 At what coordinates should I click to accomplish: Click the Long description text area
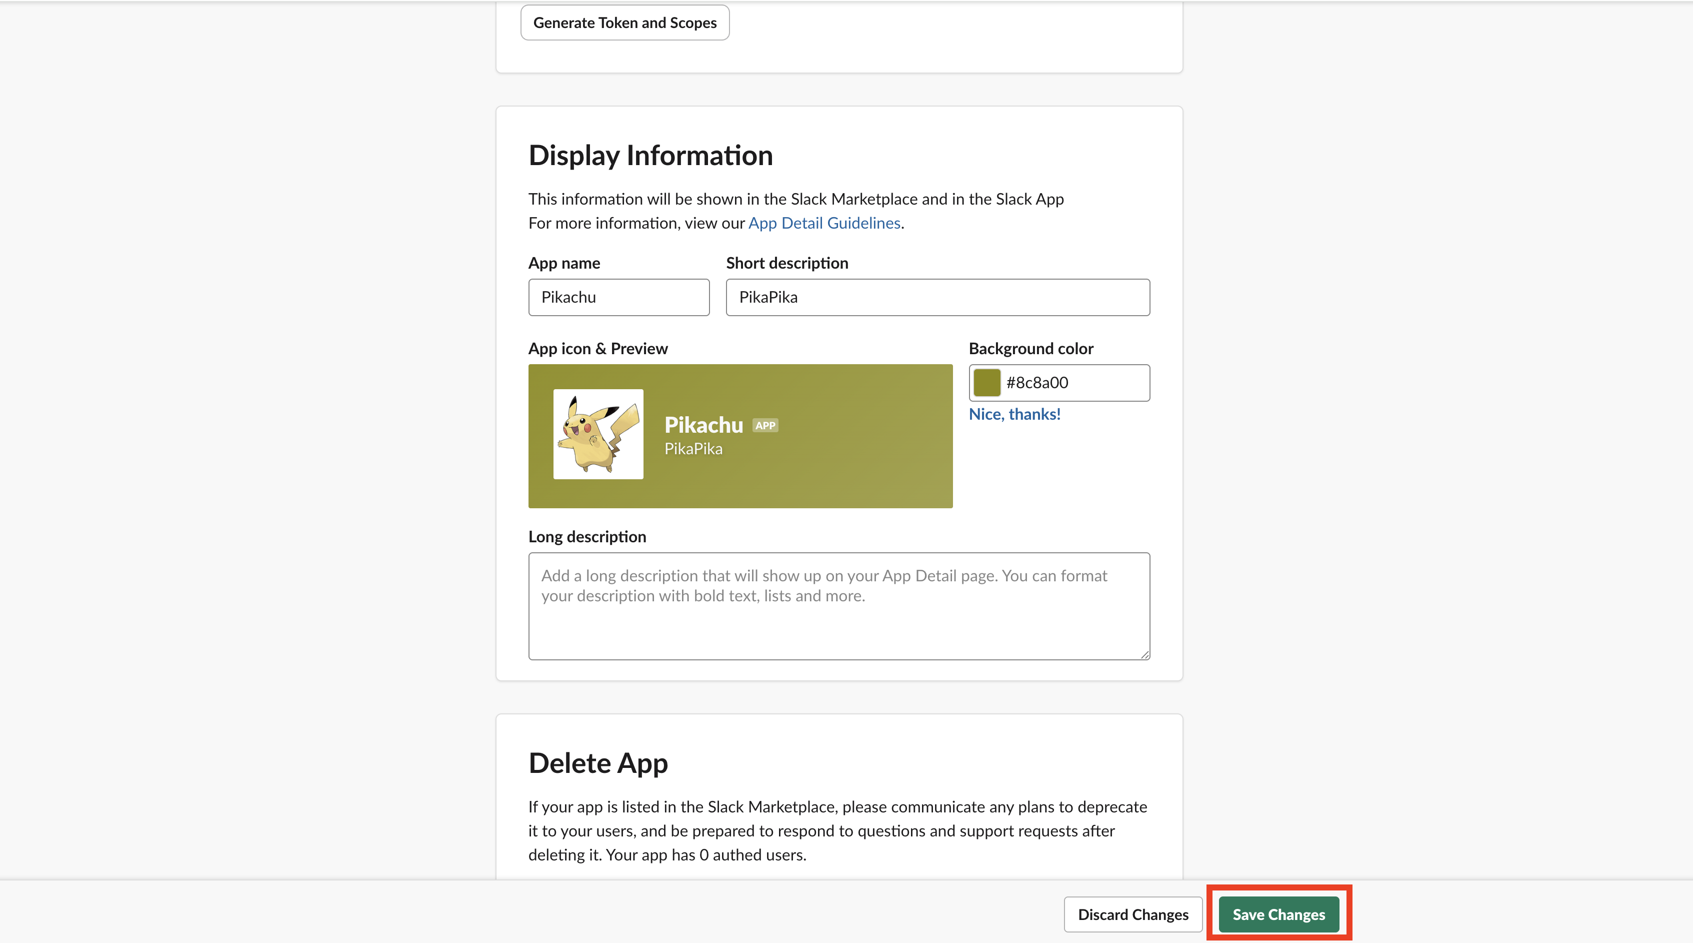(x=839, y=606)
